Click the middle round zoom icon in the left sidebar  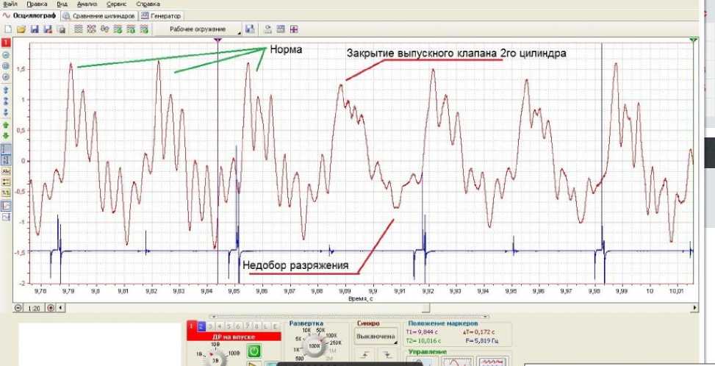point(6,65)
